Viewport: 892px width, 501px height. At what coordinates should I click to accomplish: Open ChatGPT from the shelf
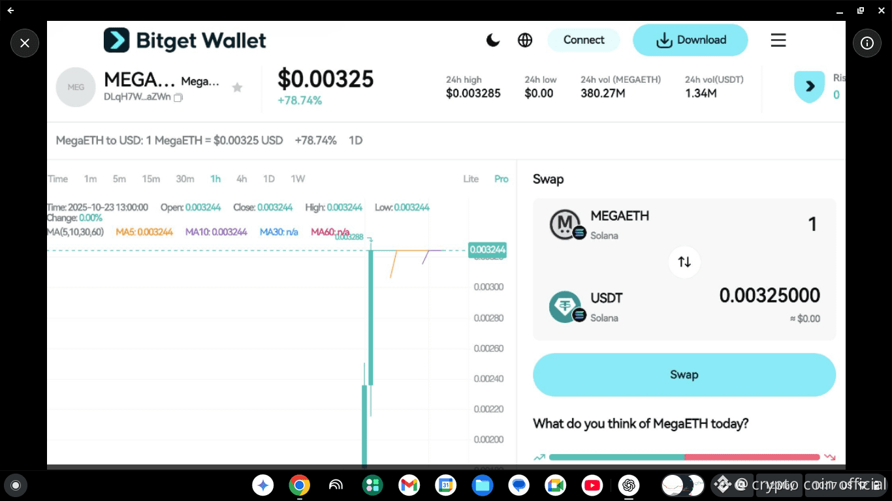pos(629,485)
